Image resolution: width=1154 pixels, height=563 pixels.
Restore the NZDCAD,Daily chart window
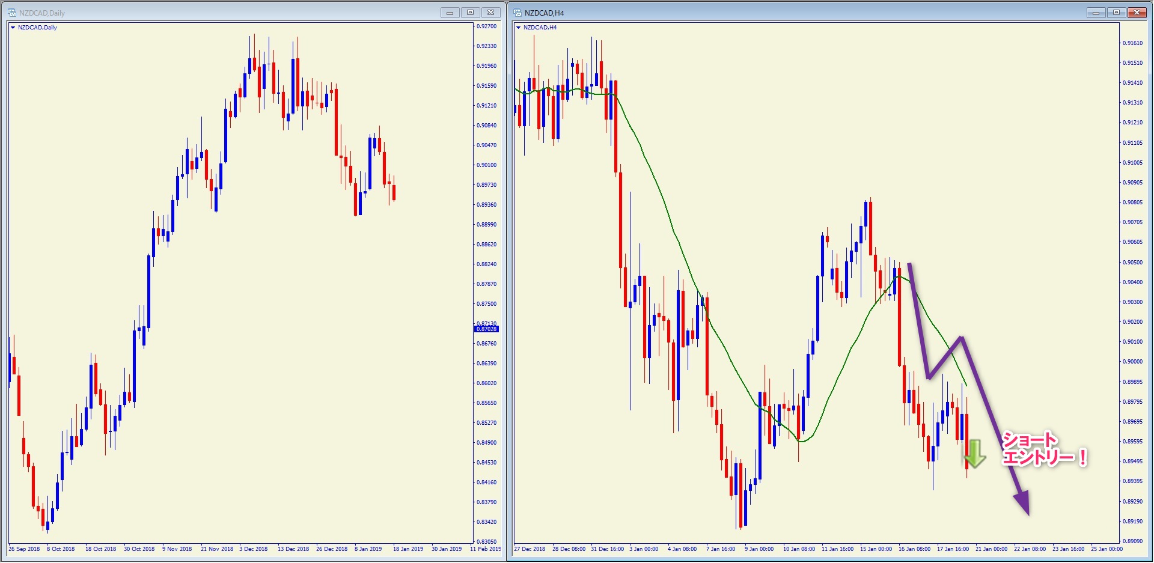pos(471,13)
